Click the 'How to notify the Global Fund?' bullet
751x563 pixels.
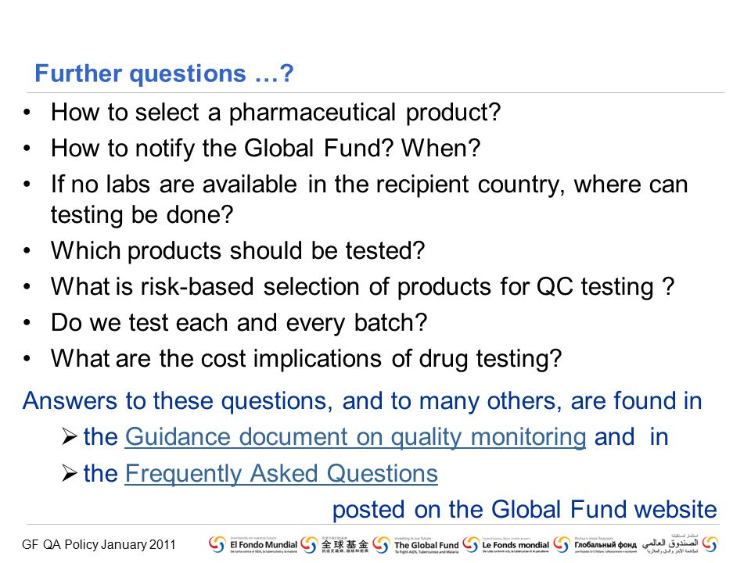pyautogui.click(x=265, y=149)
